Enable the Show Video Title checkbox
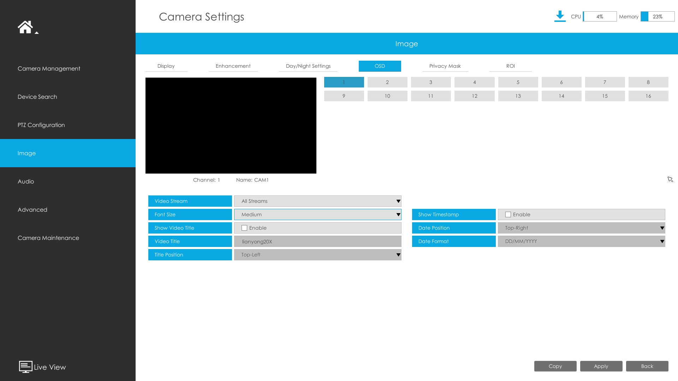This screenshot has height=381, width=678. tap(244, 228)
